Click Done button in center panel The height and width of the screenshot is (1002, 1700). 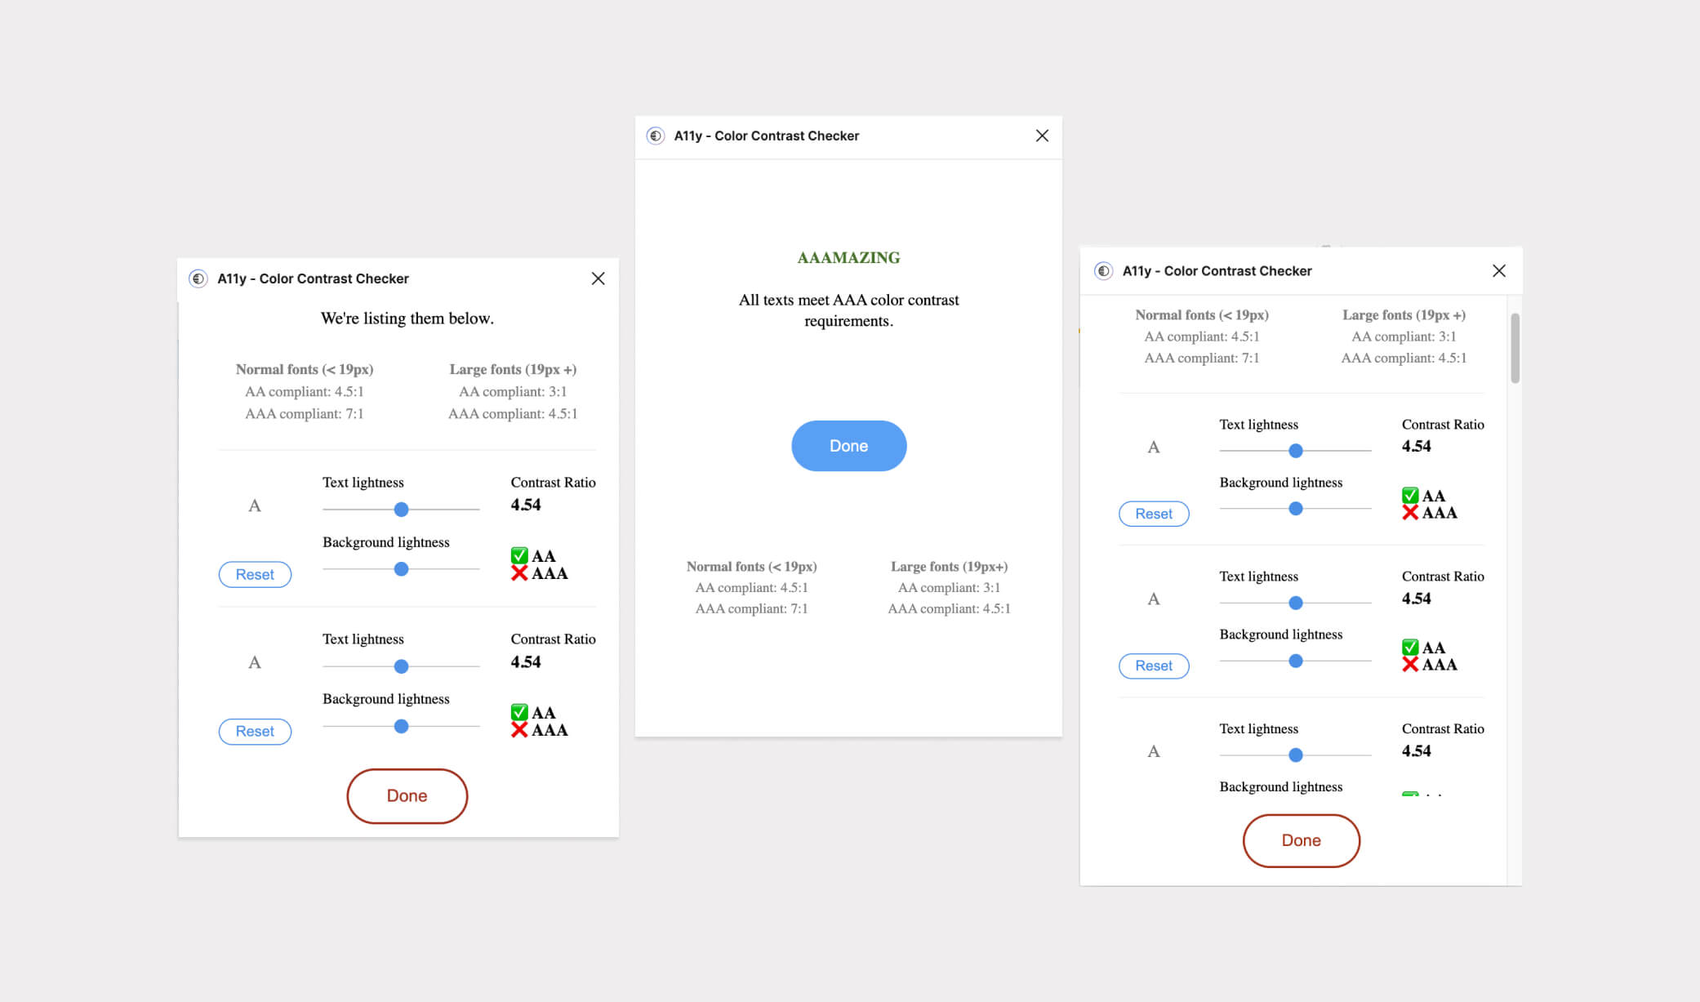point(848,445)
